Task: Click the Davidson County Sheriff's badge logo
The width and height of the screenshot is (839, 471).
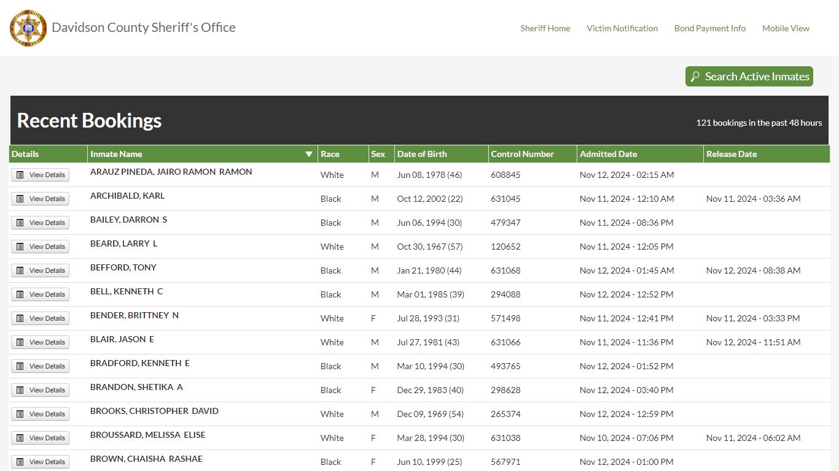Action: tap(28, 28)
